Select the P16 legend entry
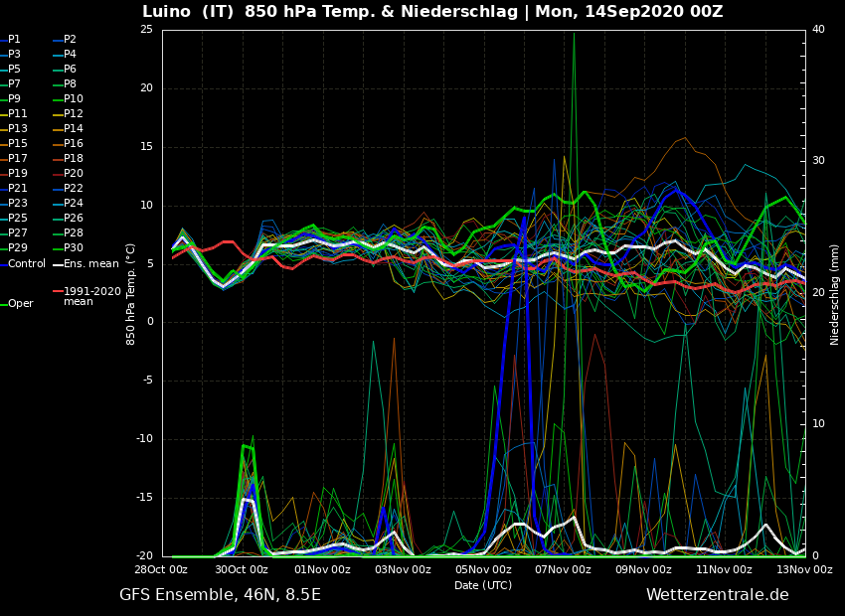Image resolution: width=845 pixels, height=616 pixels. click(x=74, y=144)
